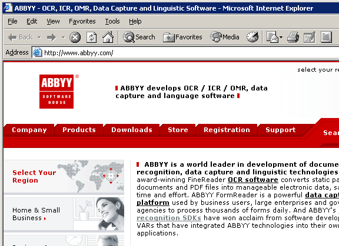This screenshot has height=246, width=339.
Task: Go to Home page icon
Action: (x=108, y=37)
